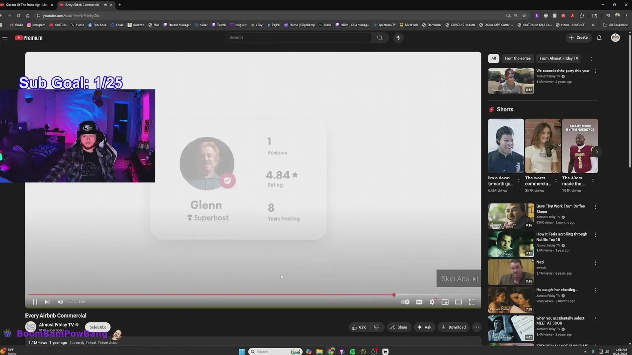Open more actions three-dot menu under video
Screen dimensions: 632x355
[x=476, y=327]
